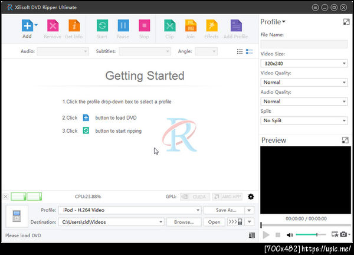Open the Save As dropdown arrow
354x255 pixels.
point(249,210)
